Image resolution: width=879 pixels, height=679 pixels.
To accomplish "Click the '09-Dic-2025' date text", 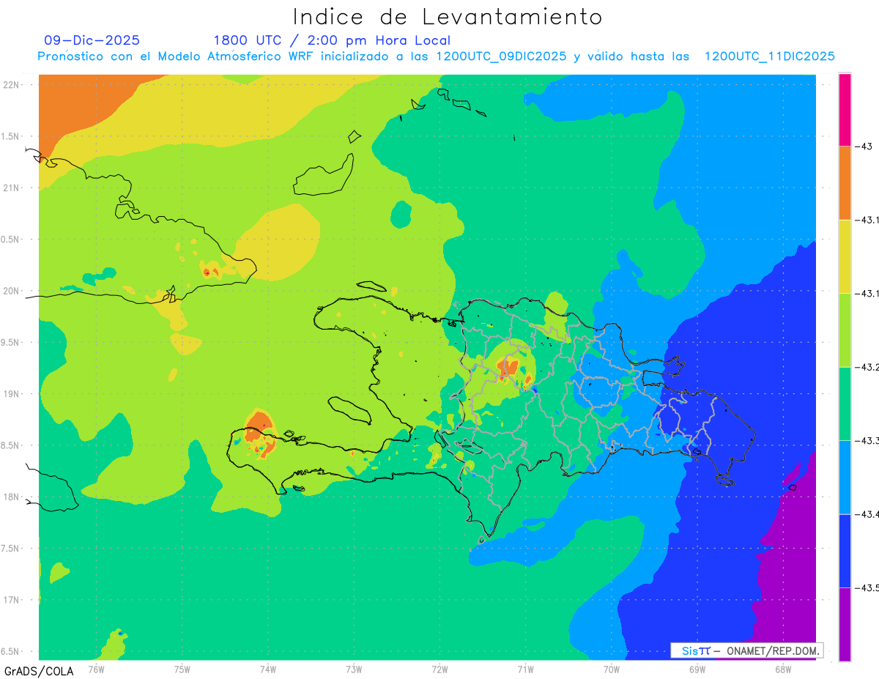I will [x=92, y=40].
